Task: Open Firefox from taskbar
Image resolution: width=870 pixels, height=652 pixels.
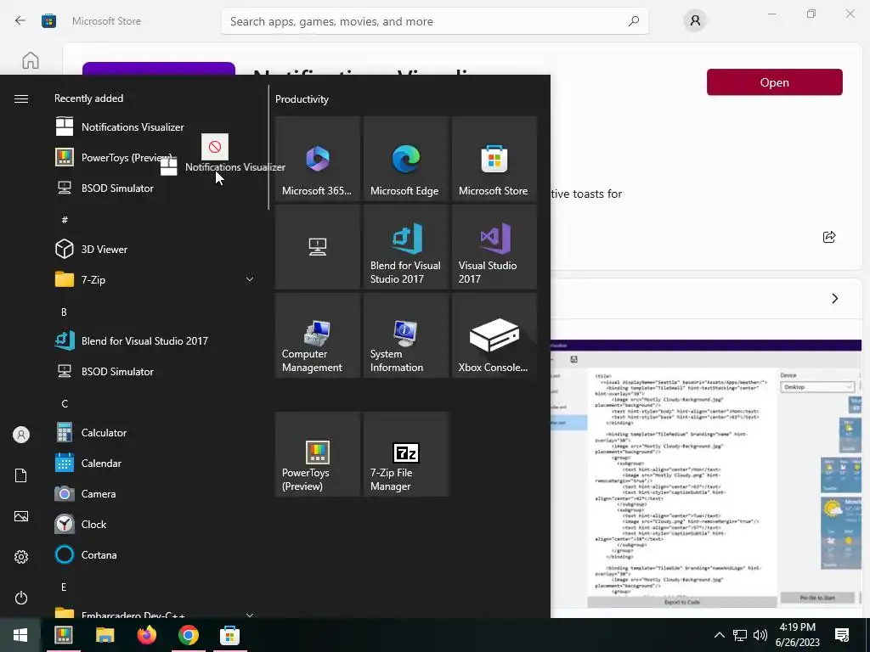Action: click(x=146, y=635)
